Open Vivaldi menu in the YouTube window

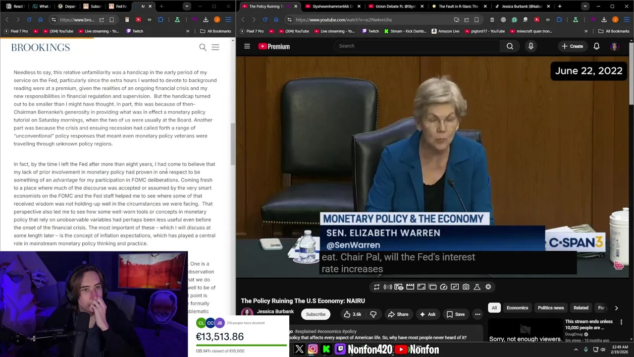[627, 20]
